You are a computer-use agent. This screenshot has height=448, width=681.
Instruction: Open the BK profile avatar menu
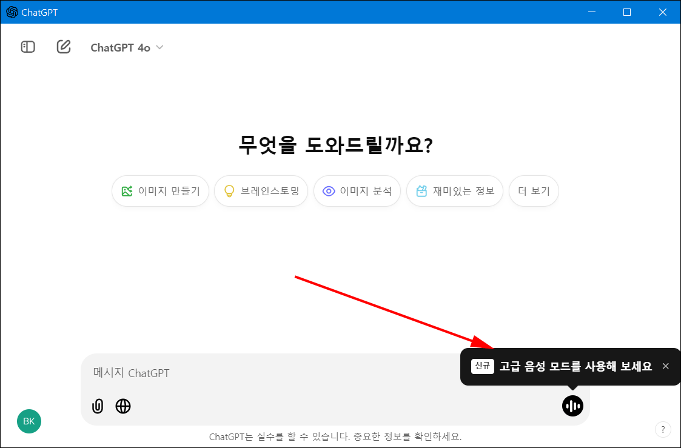[x=29, y=421]
